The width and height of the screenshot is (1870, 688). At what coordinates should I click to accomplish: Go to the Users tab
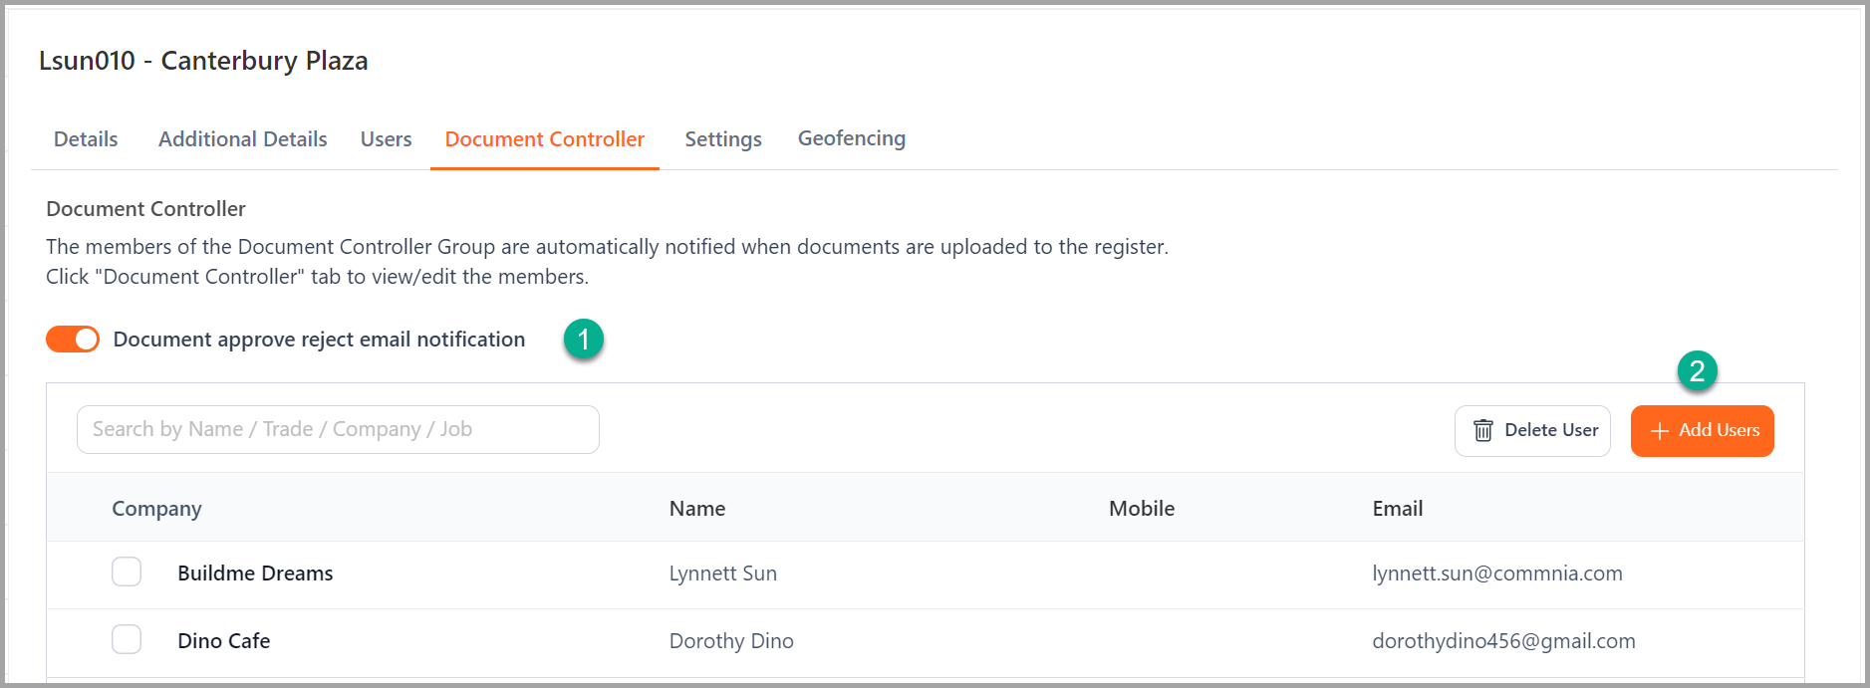387,139
